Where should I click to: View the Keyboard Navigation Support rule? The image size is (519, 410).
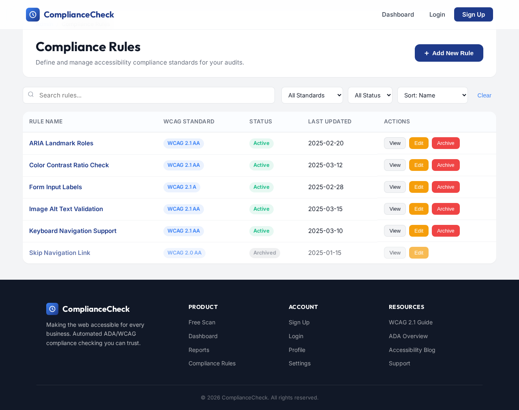click(x=395, y=231)
